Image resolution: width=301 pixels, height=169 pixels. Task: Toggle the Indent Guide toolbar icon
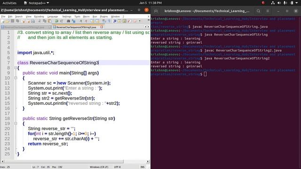click(x=115, y=21)
